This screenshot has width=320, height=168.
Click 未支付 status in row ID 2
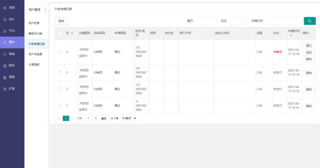[x=278, y=89]
